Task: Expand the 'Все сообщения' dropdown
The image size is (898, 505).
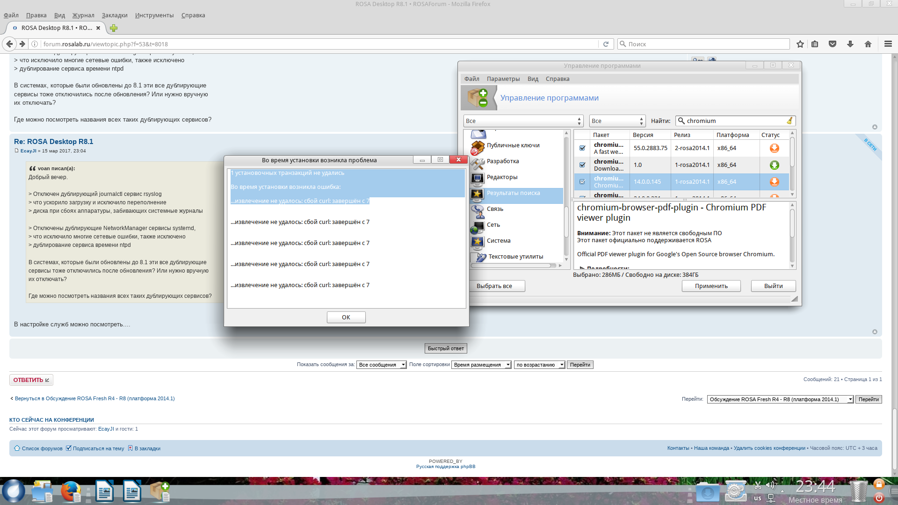Action: click(381, 365)
